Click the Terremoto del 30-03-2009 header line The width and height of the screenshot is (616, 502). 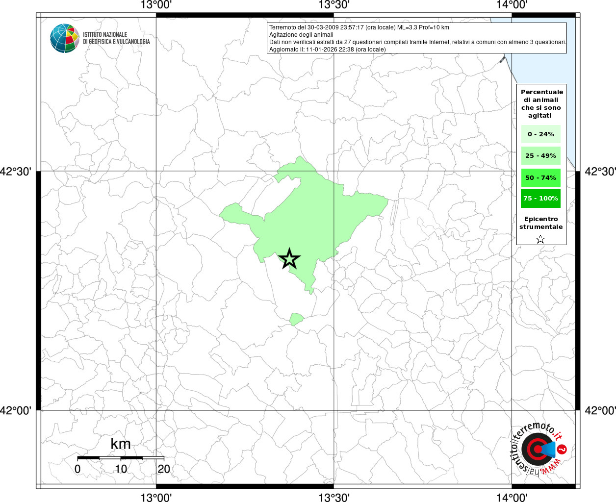tap(359, 27)
